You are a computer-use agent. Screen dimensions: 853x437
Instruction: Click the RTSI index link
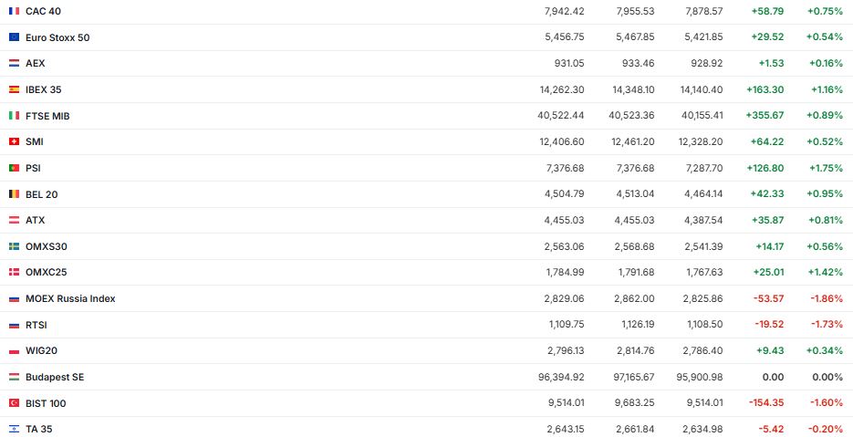click(x=36, y=325)
